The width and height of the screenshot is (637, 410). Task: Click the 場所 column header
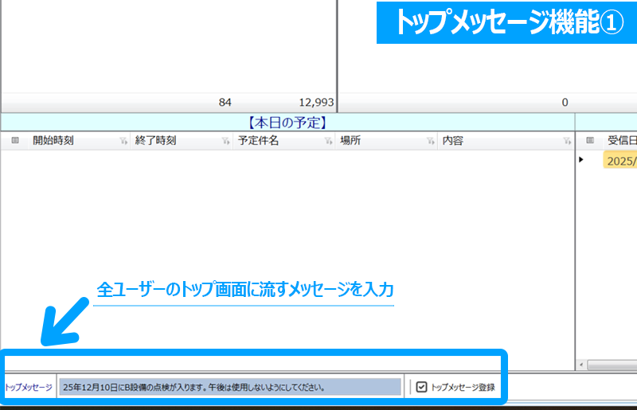(x=351, y=141)
